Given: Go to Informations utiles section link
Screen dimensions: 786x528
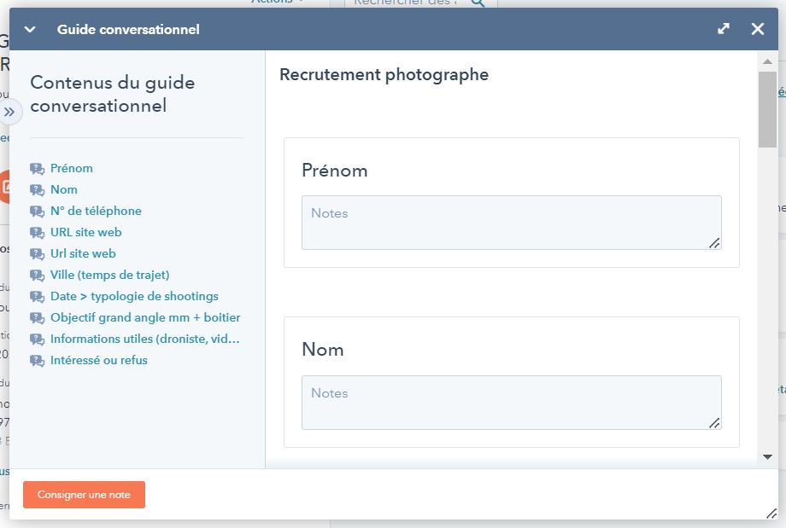Looking at the screenshot, I should [144, 339].
